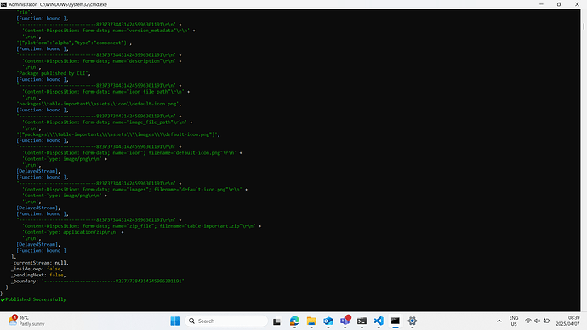Click the packages\\table-important\\assets\\icon path line
This screenshot has width=587, height=330.
100,104
